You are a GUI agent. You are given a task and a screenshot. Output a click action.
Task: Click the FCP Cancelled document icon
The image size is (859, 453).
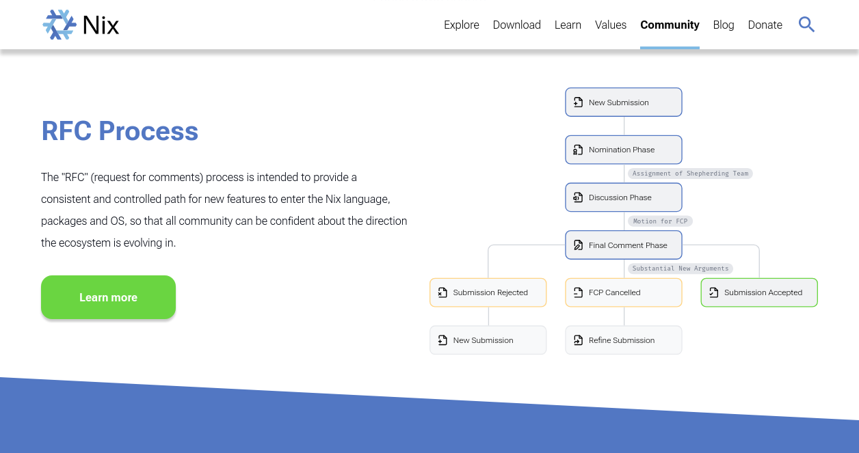point(578,292)
